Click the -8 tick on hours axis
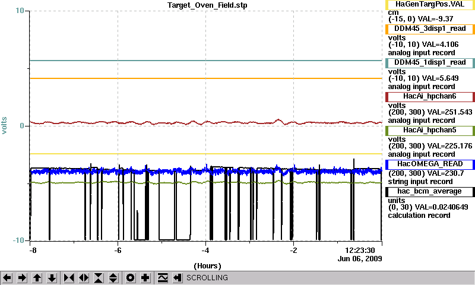This screenshot has width=475, height=285. pyautogui.click(x=33, y=251)
